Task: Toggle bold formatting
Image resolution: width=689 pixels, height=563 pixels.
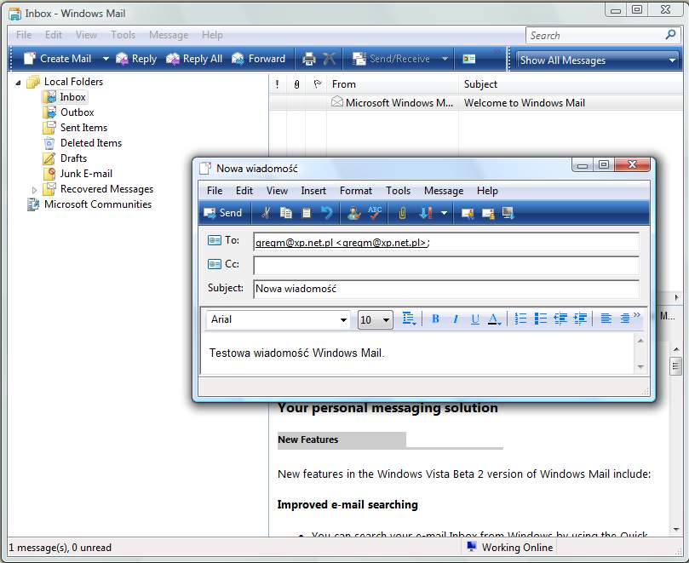Action: click(435, 319)
